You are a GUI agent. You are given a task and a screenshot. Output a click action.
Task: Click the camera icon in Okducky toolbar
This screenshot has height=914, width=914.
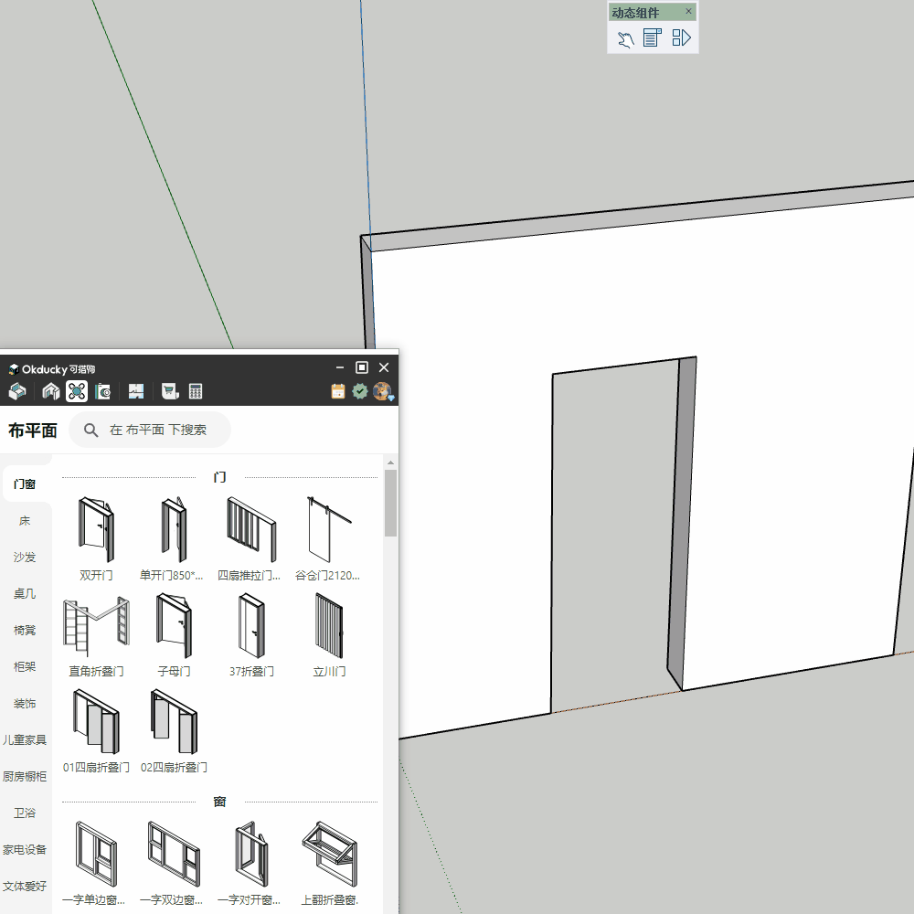(103, 391)
